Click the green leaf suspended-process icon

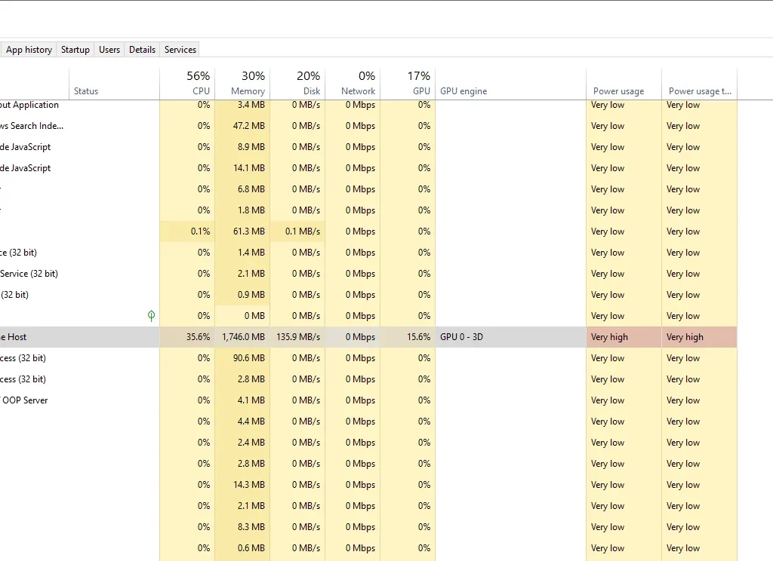(x=151, y=316)
